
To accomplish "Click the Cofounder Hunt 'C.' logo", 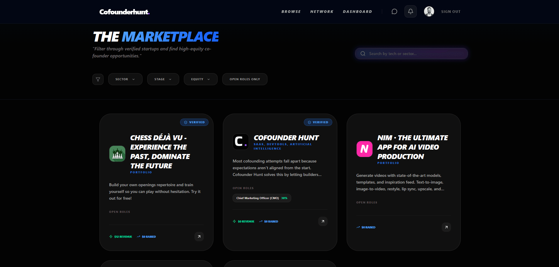I will pyautogui.click(x=241, y=142).
